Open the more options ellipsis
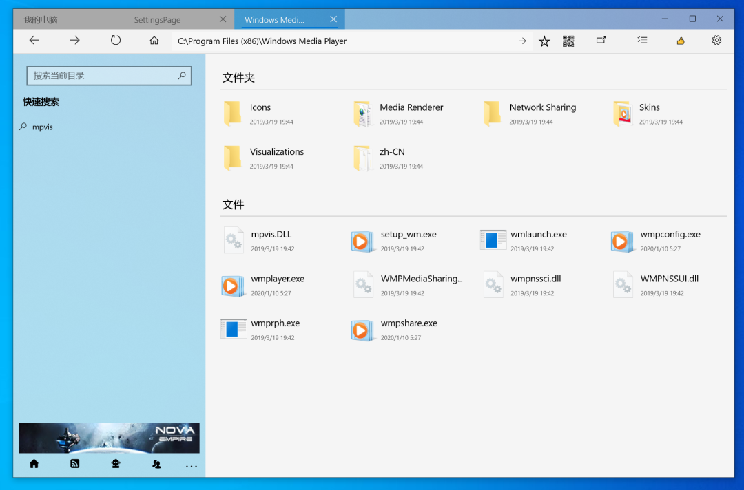The image size is (744, 490). 192,467
